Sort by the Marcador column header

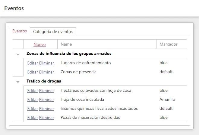pos(168,44)
